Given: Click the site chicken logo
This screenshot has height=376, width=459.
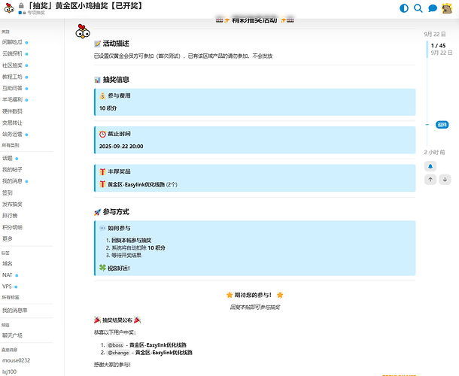Looking at the screenshot, I should (x=9, y=8).
